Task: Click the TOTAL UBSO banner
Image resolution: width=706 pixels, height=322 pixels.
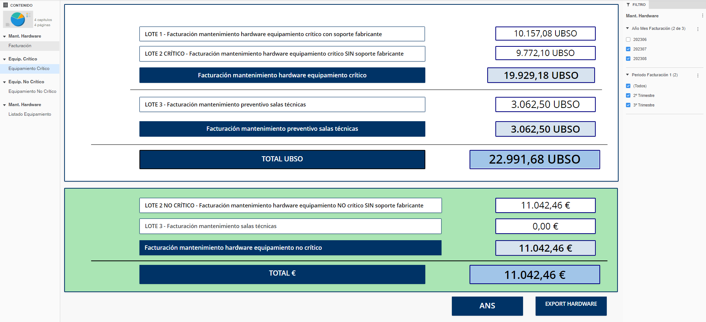Action: coord(282,159)
